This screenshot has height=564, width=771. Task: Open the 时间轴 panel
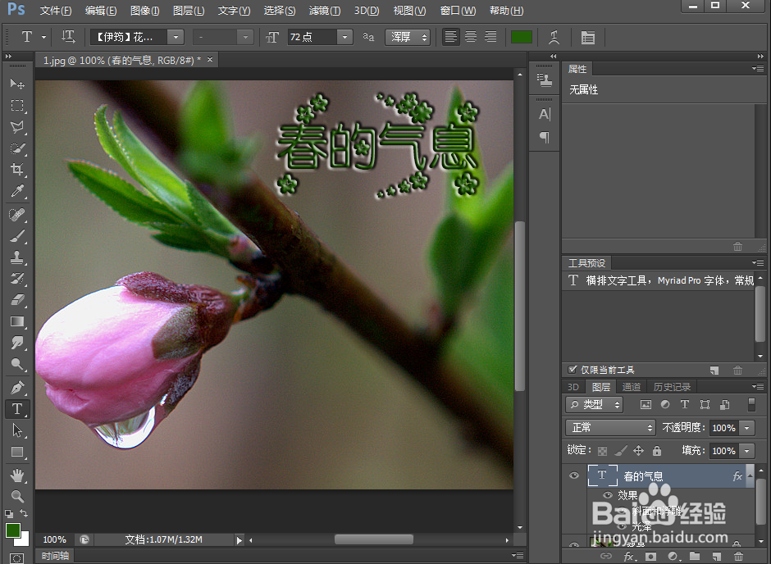coord(56,556)
